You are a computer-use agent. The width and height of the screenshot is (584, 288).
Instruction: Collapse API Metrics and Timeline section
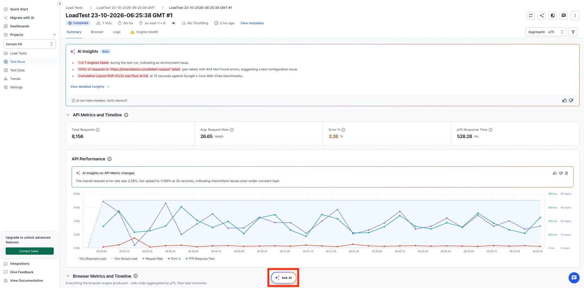tap(68, 115)
